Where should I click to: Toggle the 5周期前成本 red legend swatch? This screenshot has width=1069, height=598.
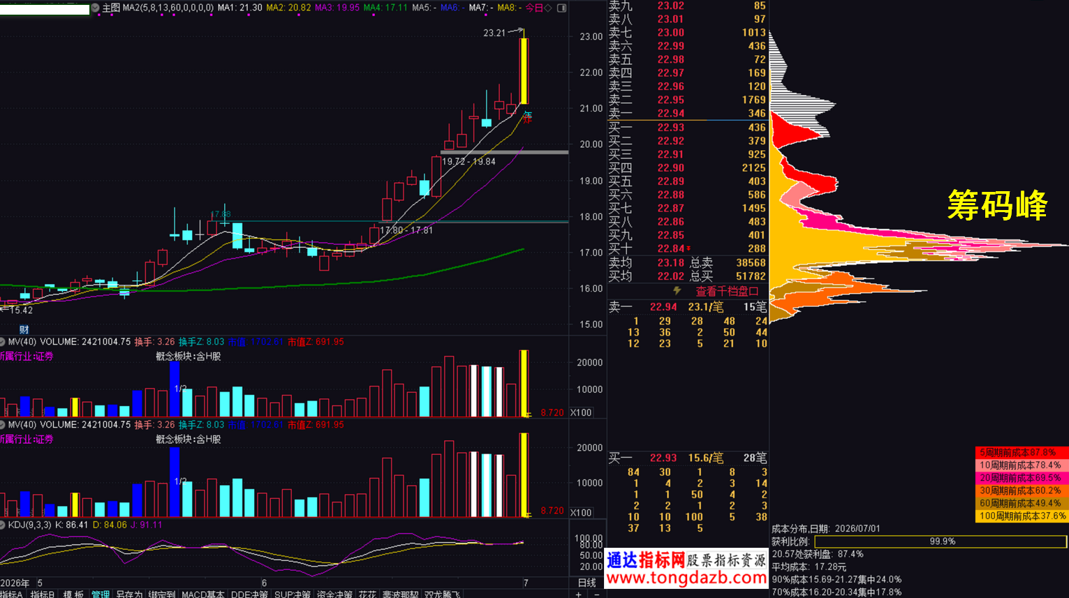[1022, 453]
